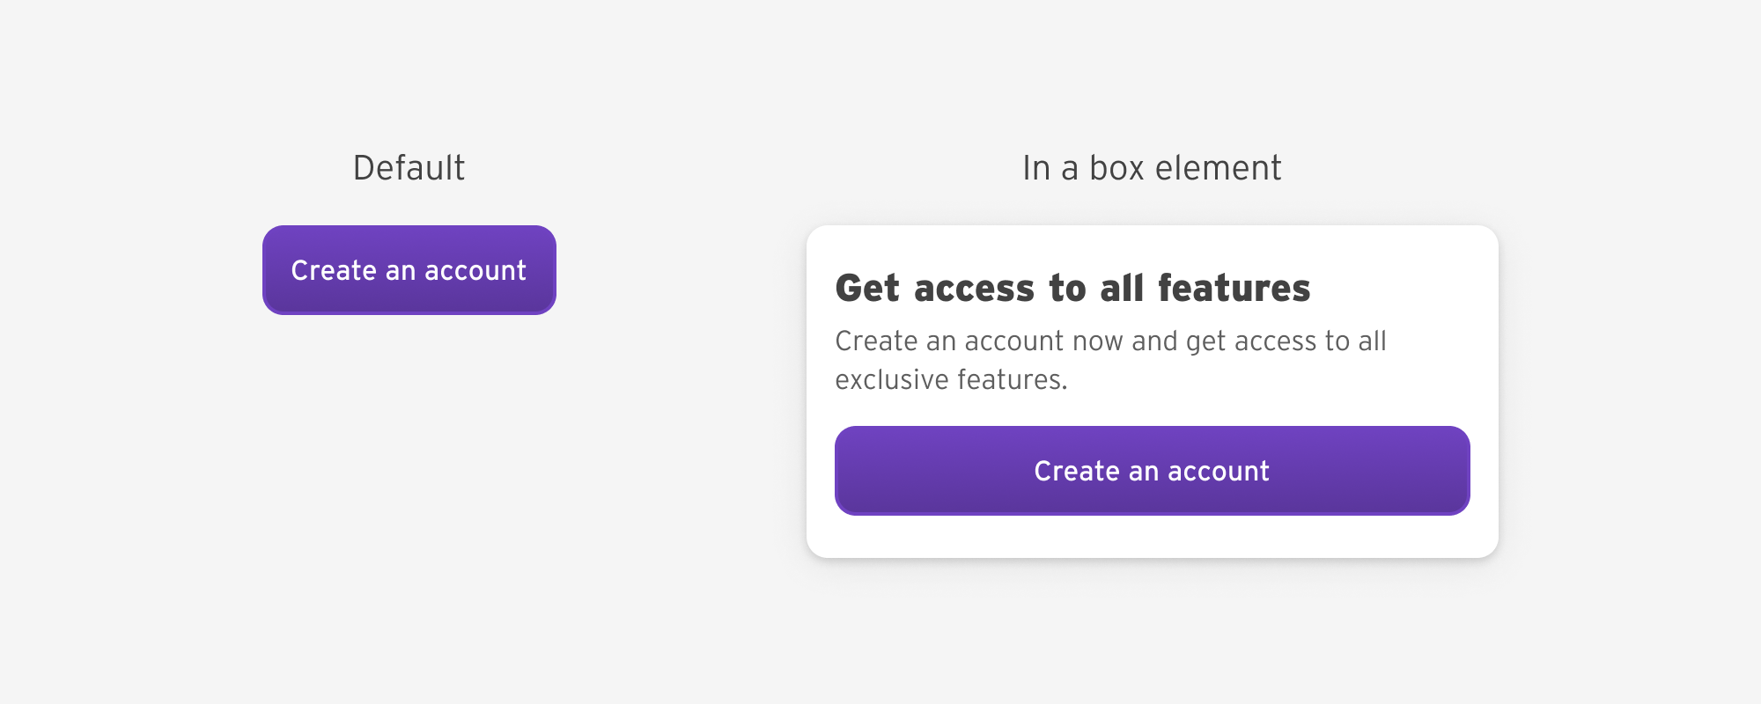Click the word "box" in the right-hand label

[1116, 168]
